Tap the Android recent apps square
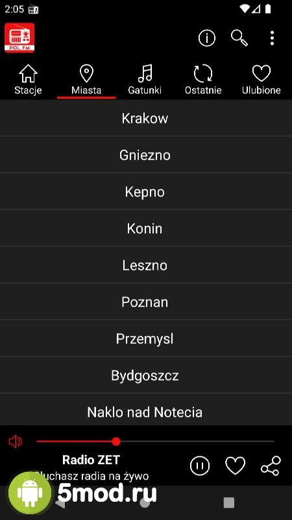Image resolution: width=292 pixels, height=520 pixels. [229, 502]
